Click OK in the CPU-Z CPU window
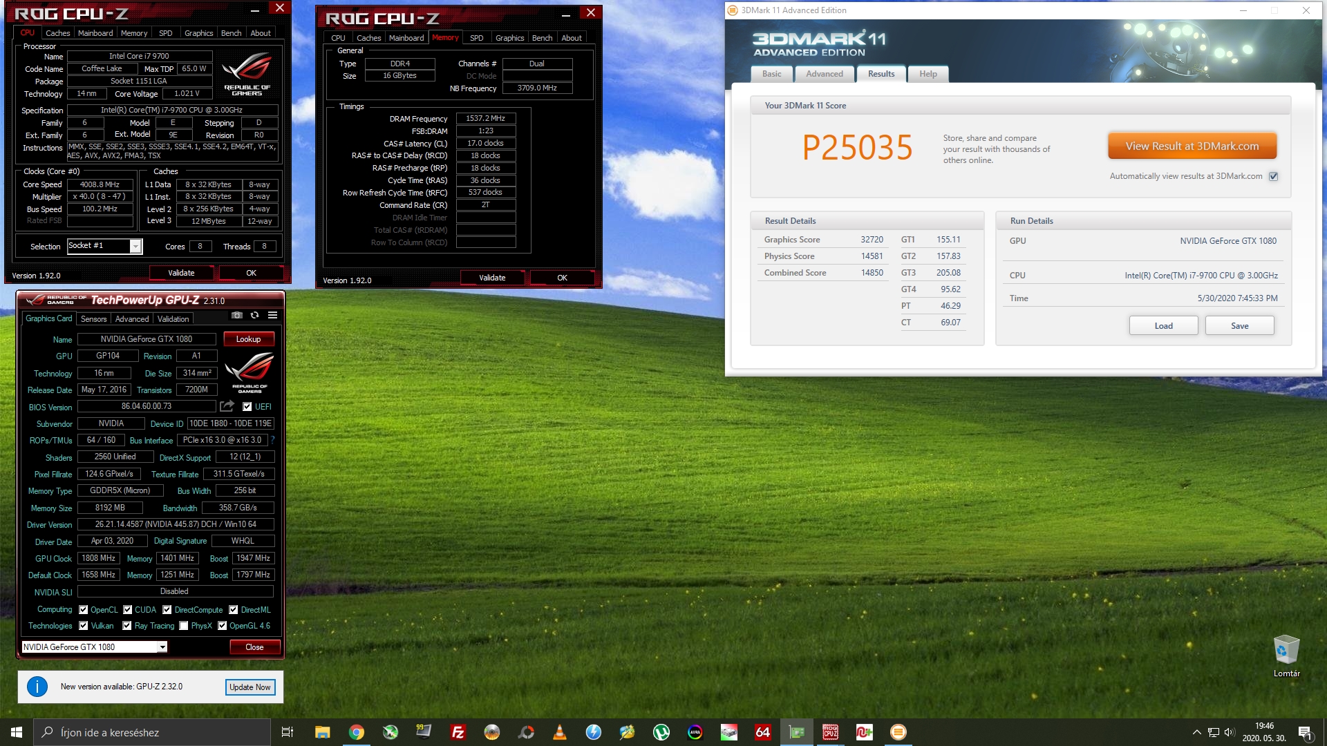The width and height of the screenshot is (1327, 746). [x=251, y=273]
